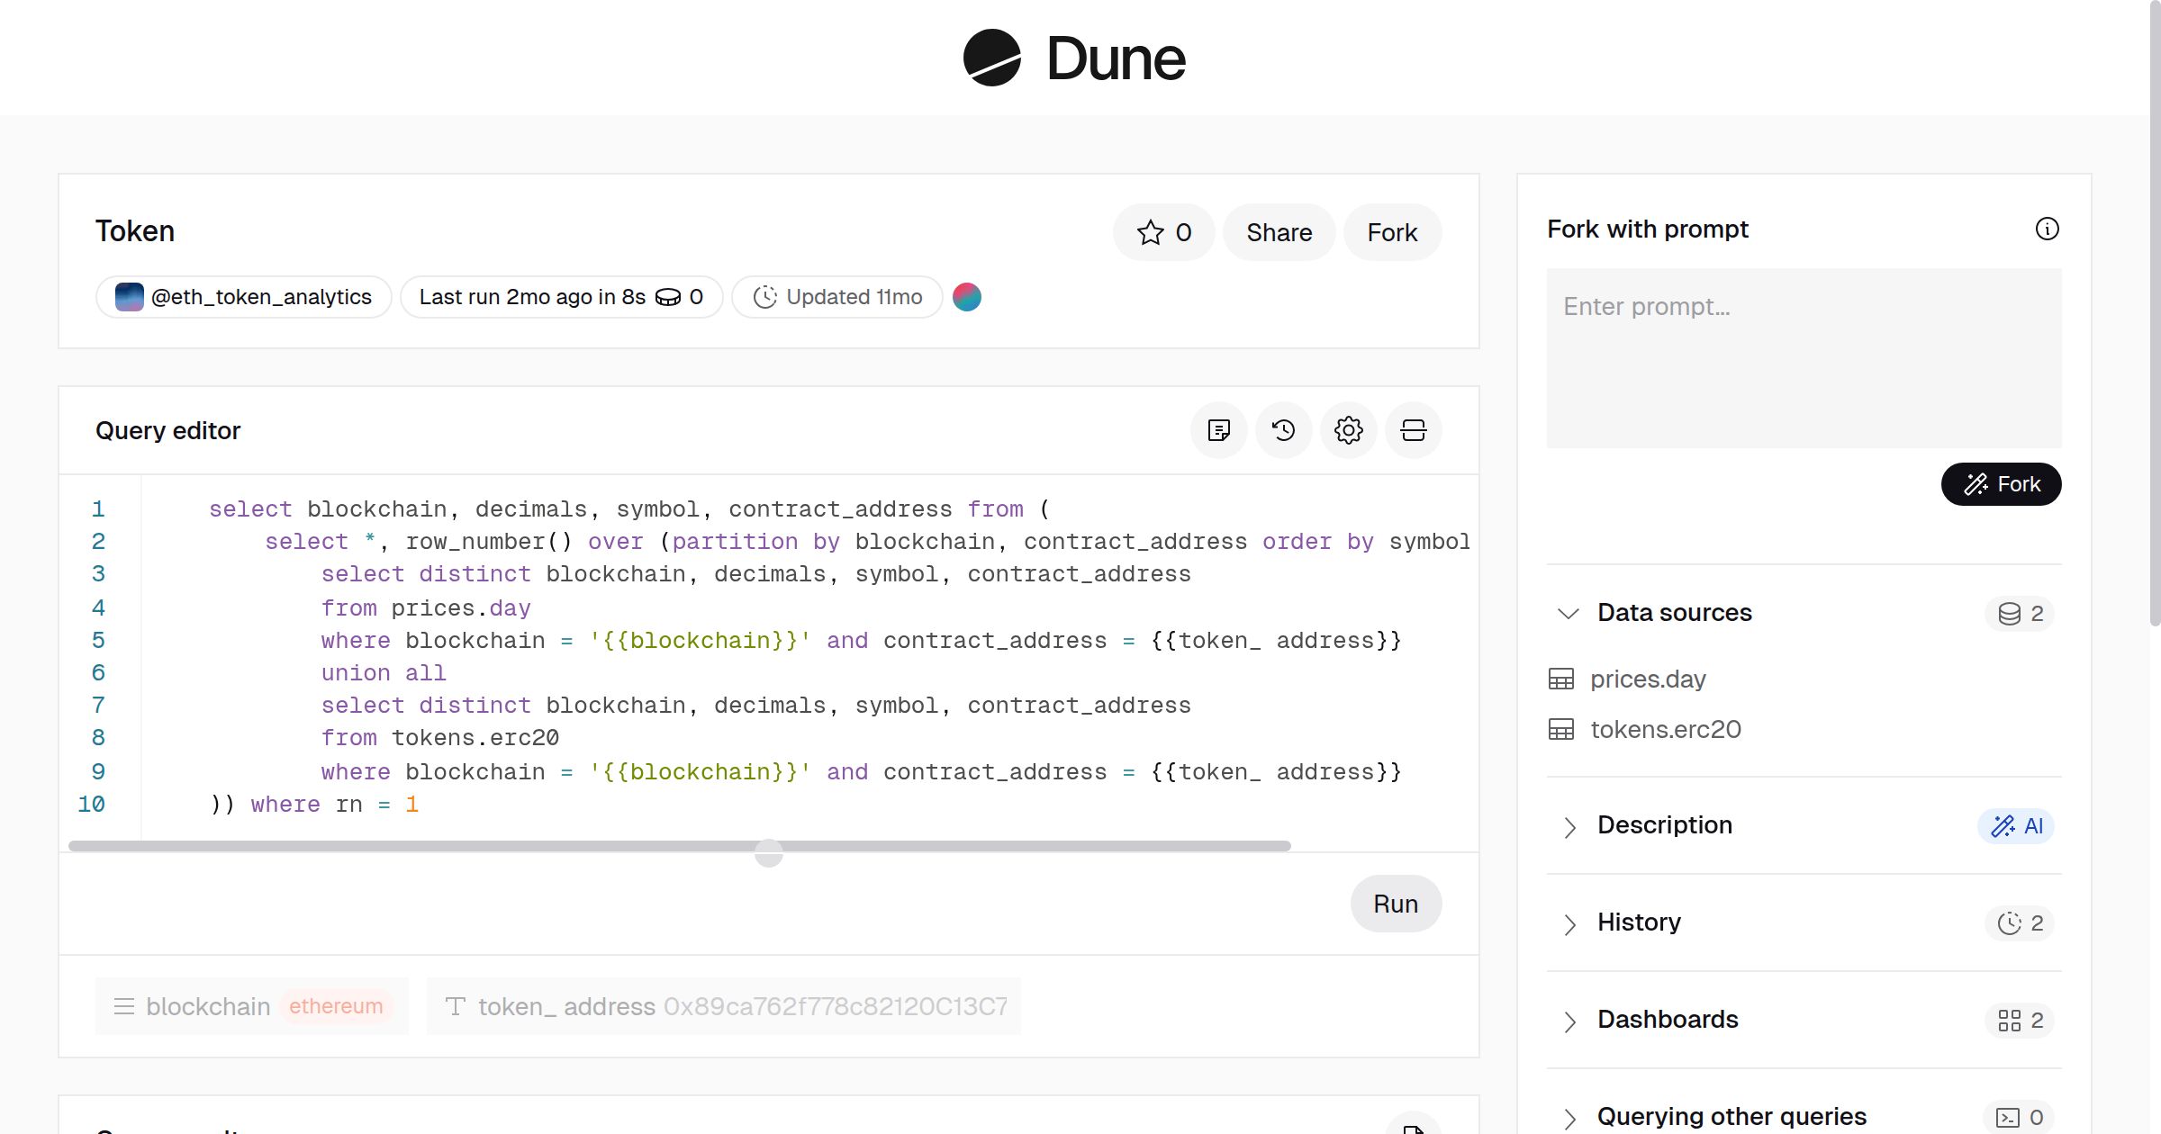Click the info icon beside Fork with prompt
Viewport: 2161px width, 1134px height.
(x=2048, y=229)
